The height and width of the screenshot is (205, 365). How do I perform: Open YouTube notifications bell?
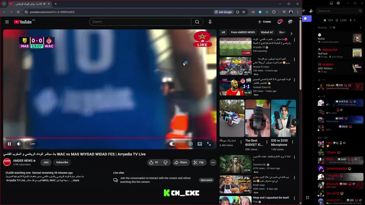(279, 22)
